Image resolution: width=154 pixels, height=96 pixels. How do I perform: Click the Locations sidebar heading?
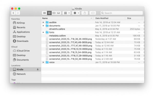(16, 65)
